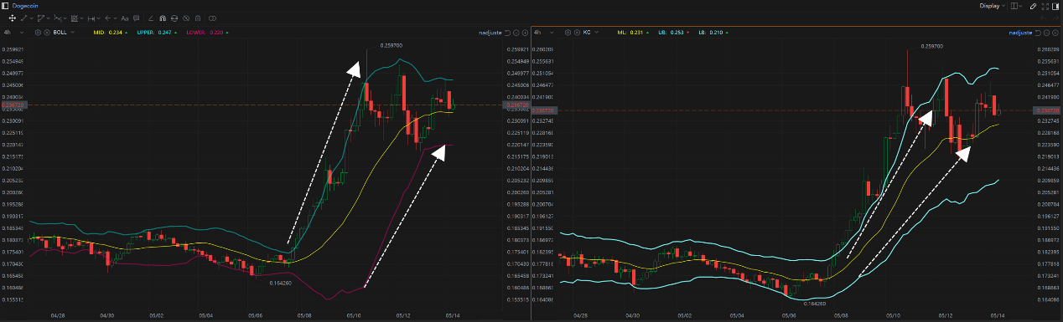This screenshot has height=322, width=1063.
Task: Select the trend line drawing tool
Action: 24,18
